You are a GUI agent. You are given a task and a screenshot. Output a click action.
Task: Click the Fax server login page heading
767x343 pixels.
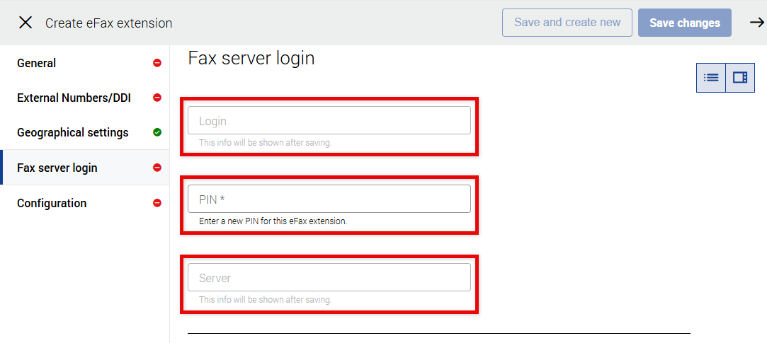point(251,58)
